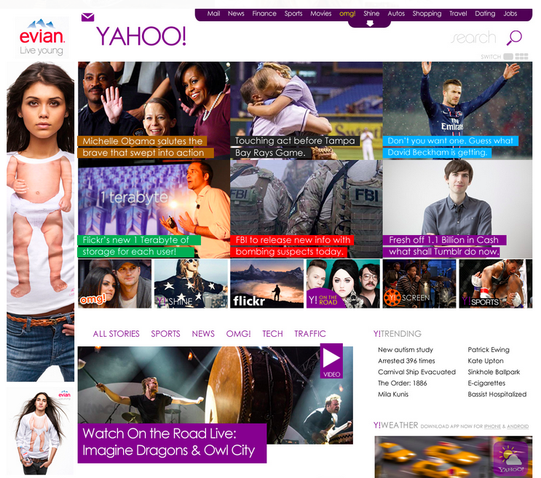The width and height of the screenshot is (541, 478).
Task: Open trending topic Patrick Ewing
Action: tap(489, 350)
